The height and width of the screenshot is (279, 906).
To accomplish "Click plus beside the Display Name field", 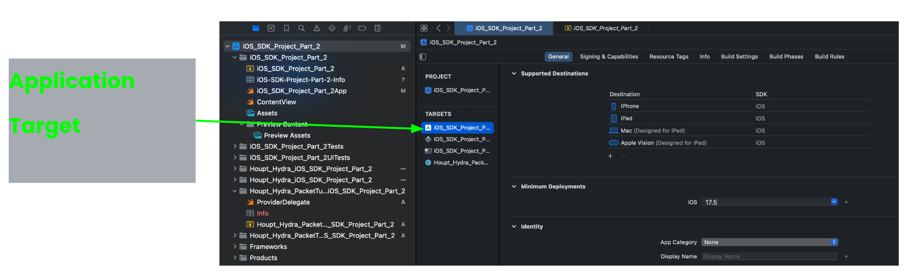I will [x=846, y=257].
